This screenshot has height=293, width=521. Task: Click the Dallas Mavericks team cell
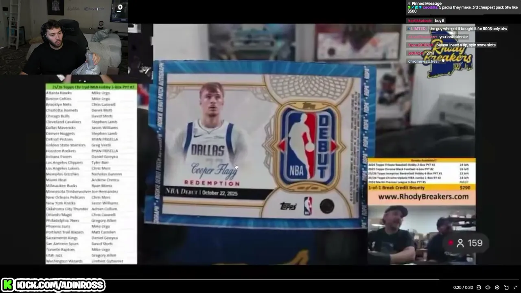click(x=61, y=128)
